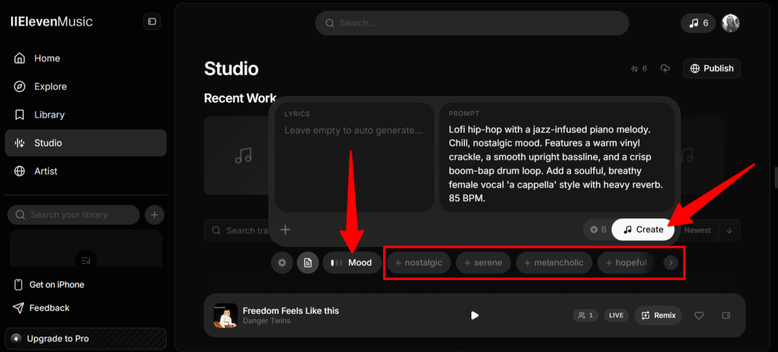Viewport: 778px width, 352px height.
Task: Click the Get on iPhone link
Action: coord(49,285)
